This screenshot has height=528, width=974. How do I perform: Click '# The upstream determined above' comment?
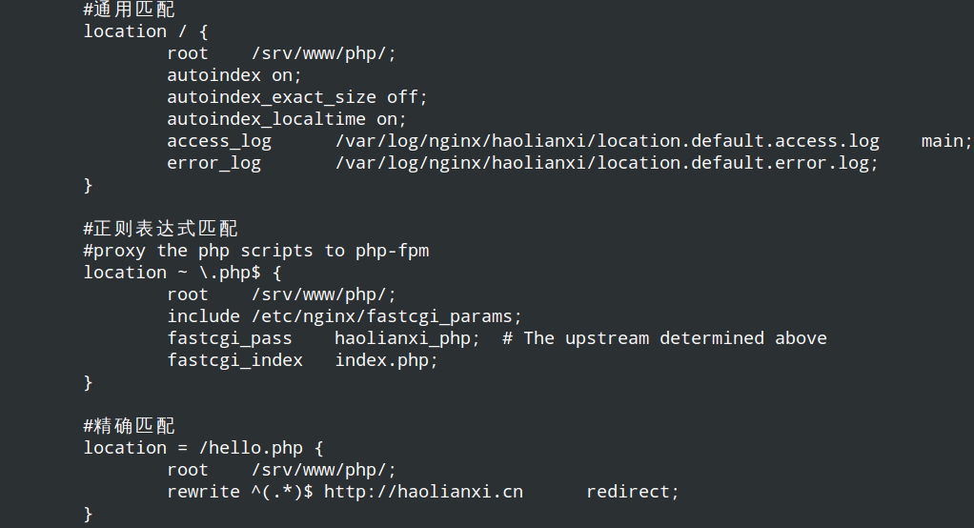[664, 338]
